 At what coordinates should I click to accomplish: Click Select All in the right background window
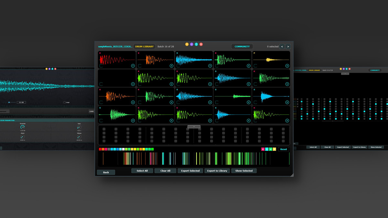coord(313,147)
